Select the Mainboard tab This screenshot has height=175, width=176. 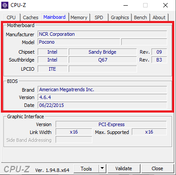pyautogui.click(x=54, y=17)
